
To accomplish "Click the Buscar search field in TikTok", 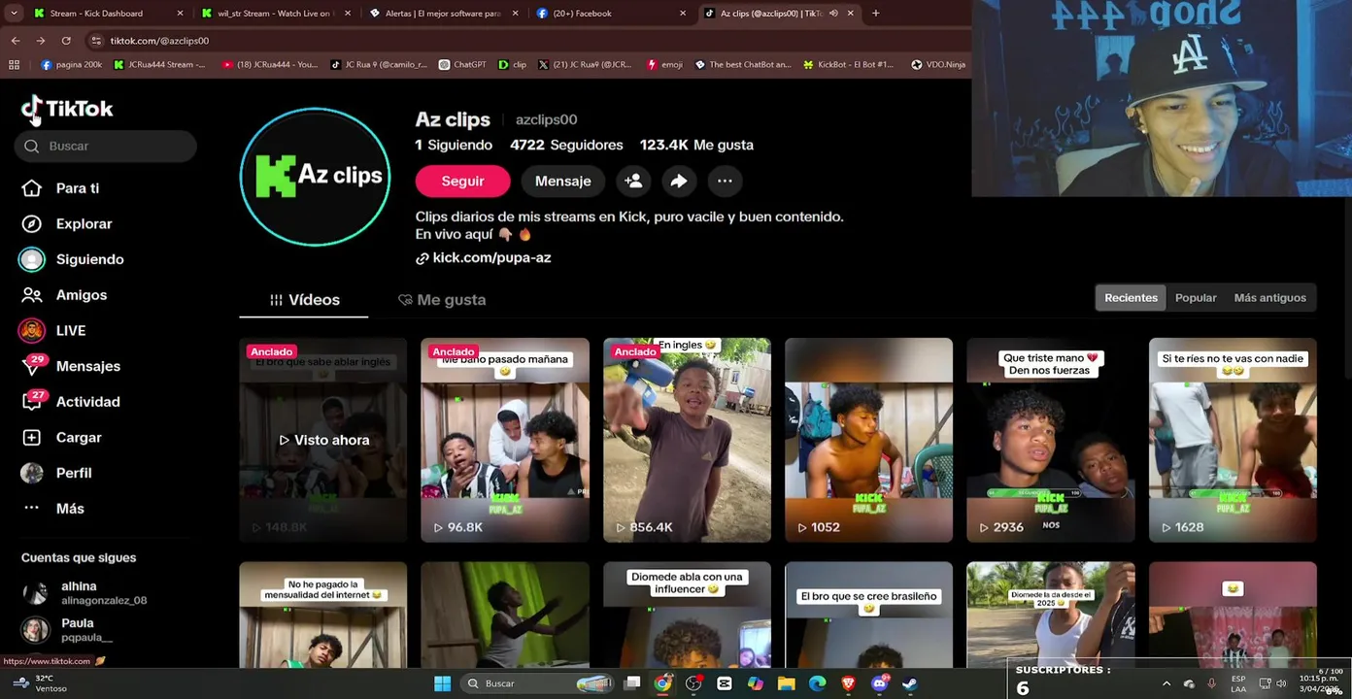I will click(106, 146).
